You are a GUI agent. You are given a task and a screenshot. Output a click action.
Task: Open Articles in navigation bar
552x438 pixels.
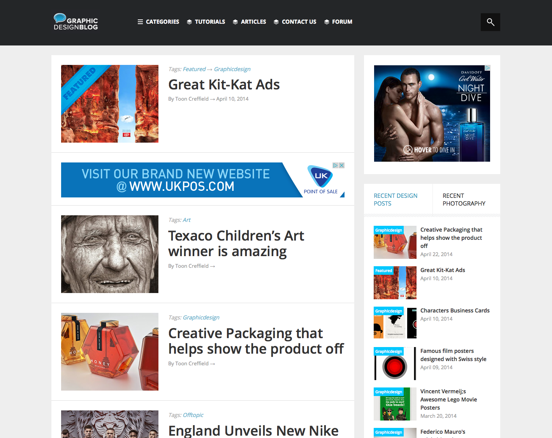253,22
